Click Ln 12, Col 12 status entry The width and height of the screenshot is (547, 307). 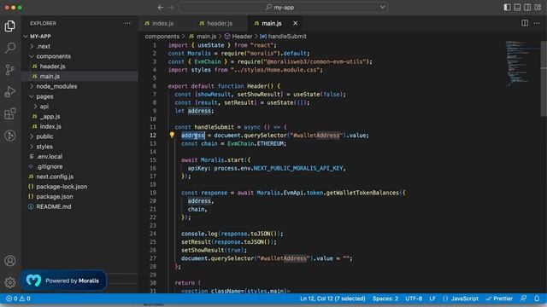[x=332, y=298]
